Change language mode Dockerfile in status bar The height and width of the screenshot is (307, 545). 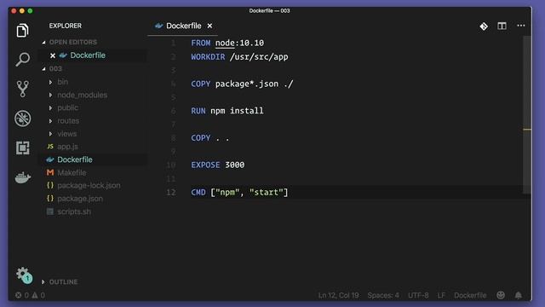[470, 295]
